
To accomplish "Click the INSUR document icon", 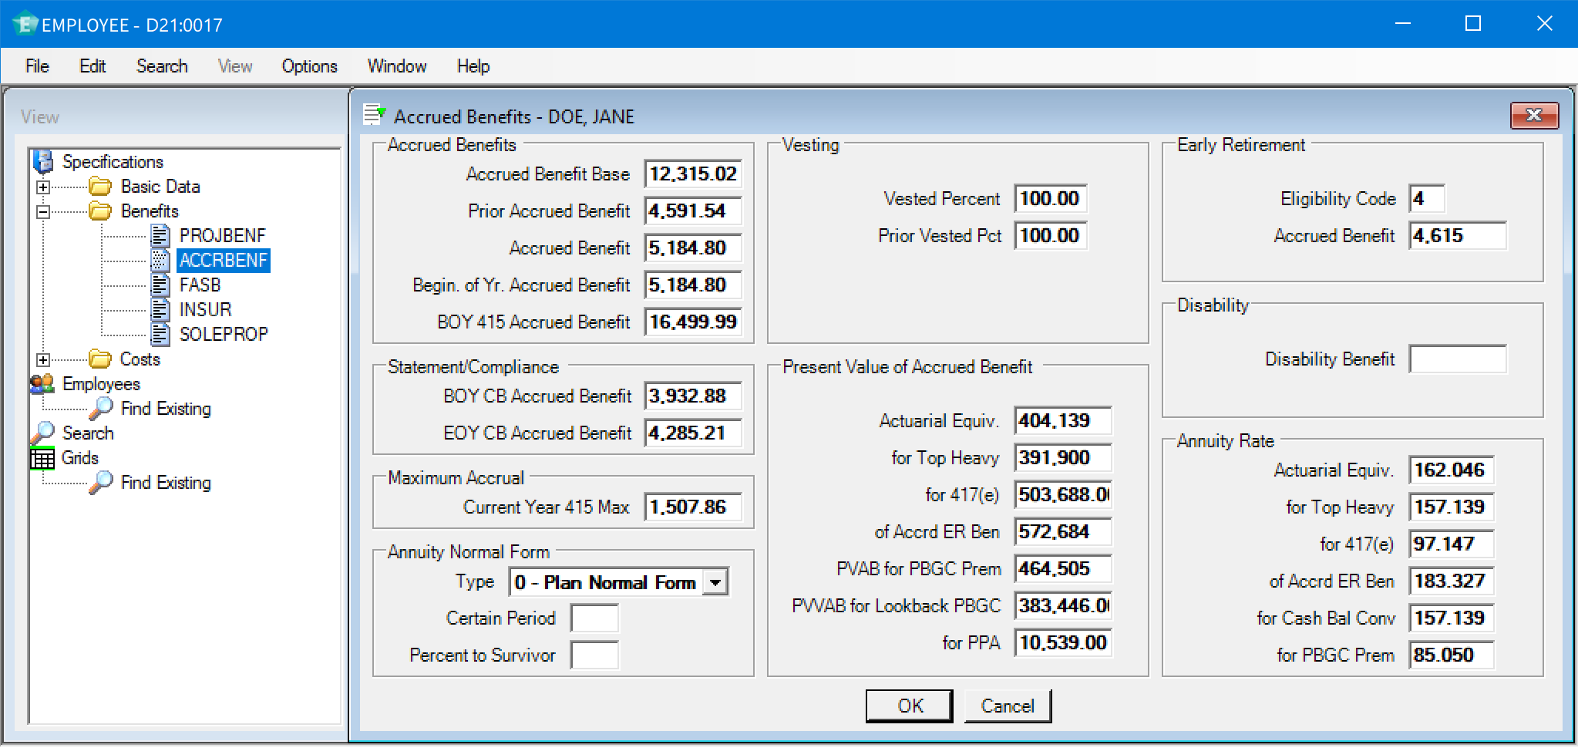I will click(x=160, y=309).
